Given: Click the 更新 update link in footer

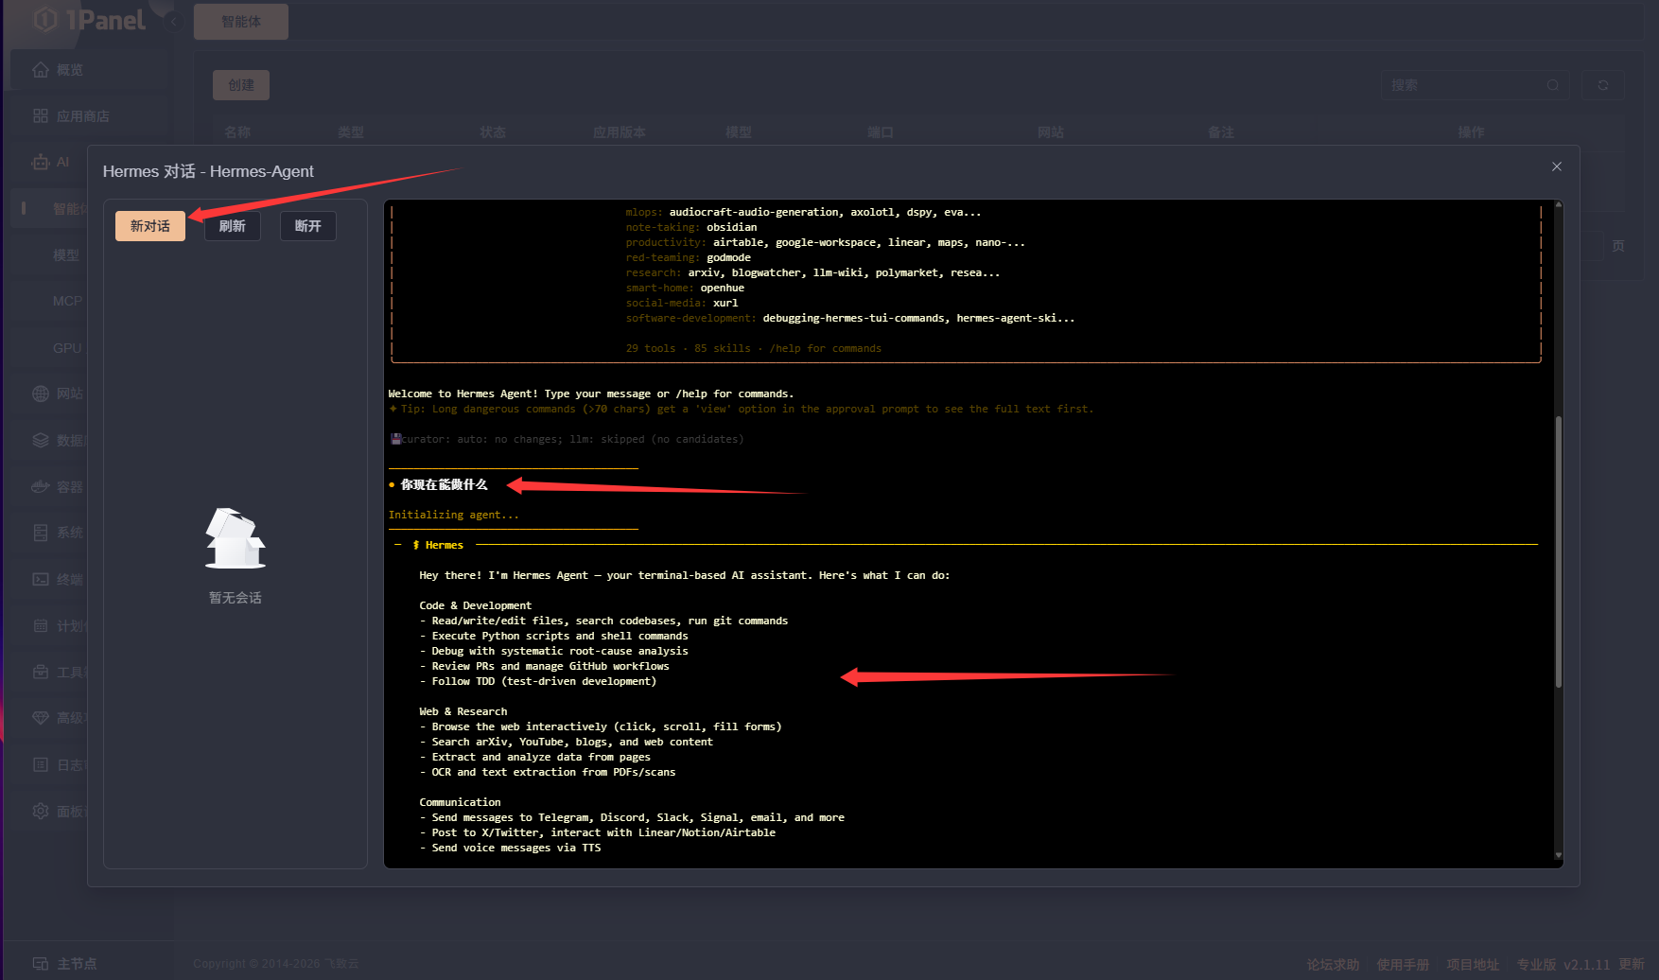Looking at the screenshot, I should 1632,965.
